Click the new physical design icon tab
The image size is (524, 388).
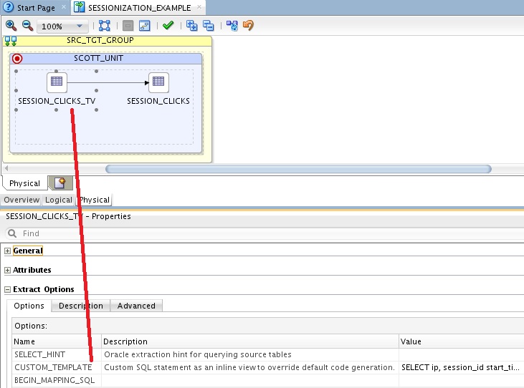(x=60, y=183)
